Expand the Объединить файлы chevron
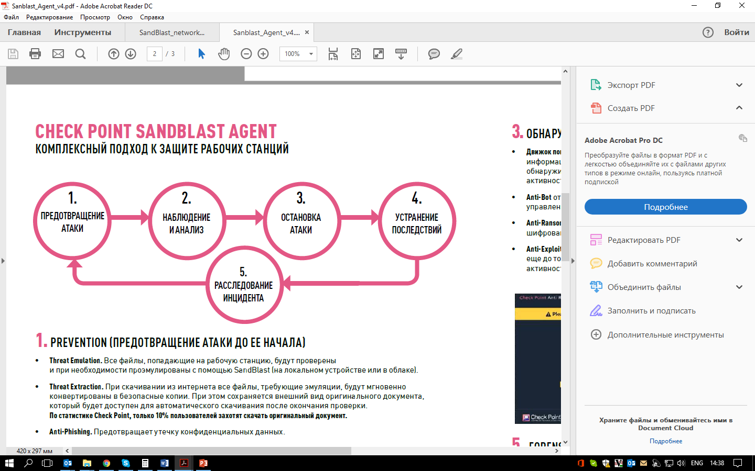This screenshot has height=471, width=755. coord(739,287)
